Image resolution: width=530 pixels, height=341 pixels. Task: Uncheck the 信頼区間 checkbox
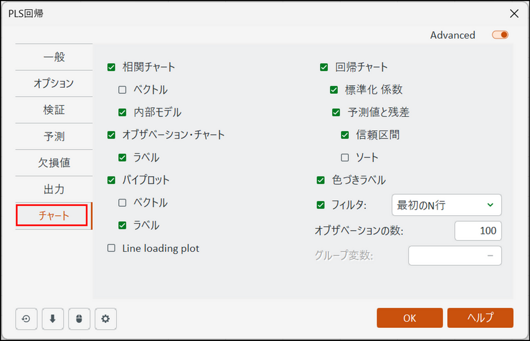pyautogui.click(x=345, y=135)
